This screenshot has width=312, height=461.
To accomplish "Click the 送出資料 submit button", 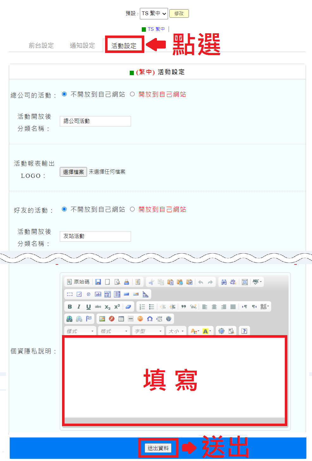I will pyautogui.click(x=158, y=448).
